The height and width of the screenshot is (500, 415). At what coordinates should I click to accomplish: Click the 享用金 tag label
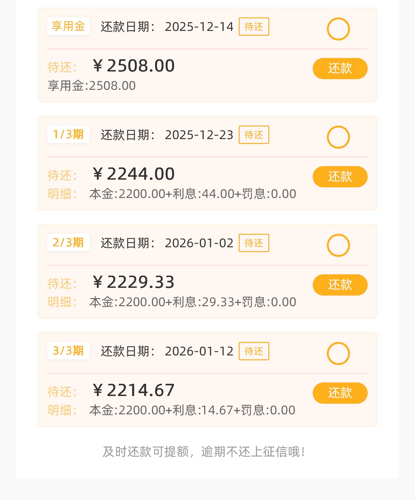pyautogui.click(x=68, y=26)
